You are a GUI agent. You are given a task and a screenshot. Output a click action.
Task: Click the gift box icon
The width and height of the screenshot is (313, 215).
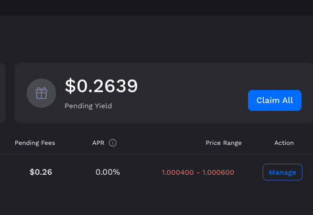(x=41, y=93)
